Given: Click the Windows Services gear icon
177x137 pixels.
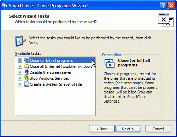Looking at the screenshot, I should click(26, 78).
